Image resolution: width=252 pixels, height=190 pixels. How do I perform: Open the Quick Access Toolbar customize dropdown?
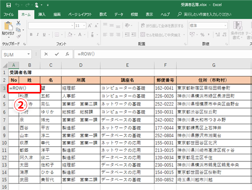[48, 5]
